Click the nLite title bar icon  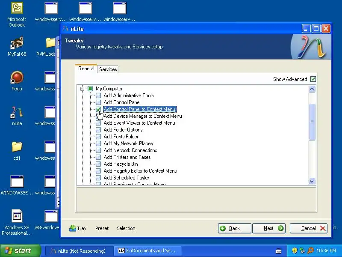65,29
